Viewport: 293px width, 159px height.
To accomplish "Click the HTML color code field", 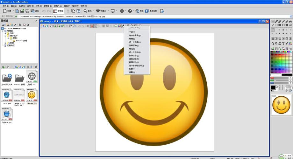I will (x=289, y=88).
